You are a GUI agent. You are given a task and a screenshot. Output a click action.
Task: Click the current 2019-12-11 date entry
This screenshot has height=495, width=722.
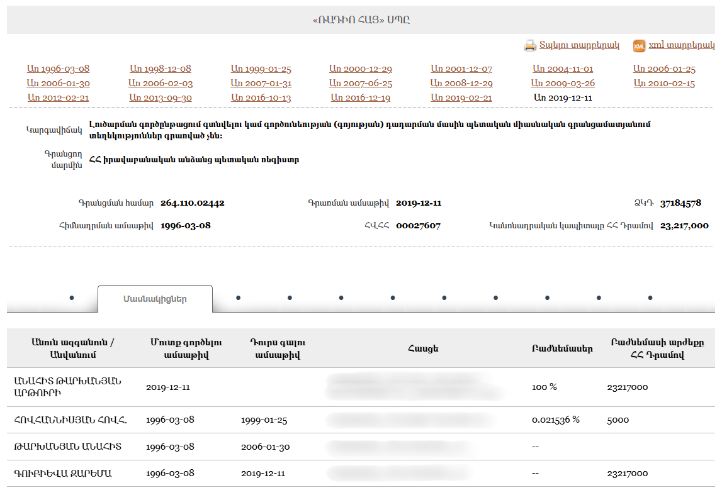(x=562, y=98)
